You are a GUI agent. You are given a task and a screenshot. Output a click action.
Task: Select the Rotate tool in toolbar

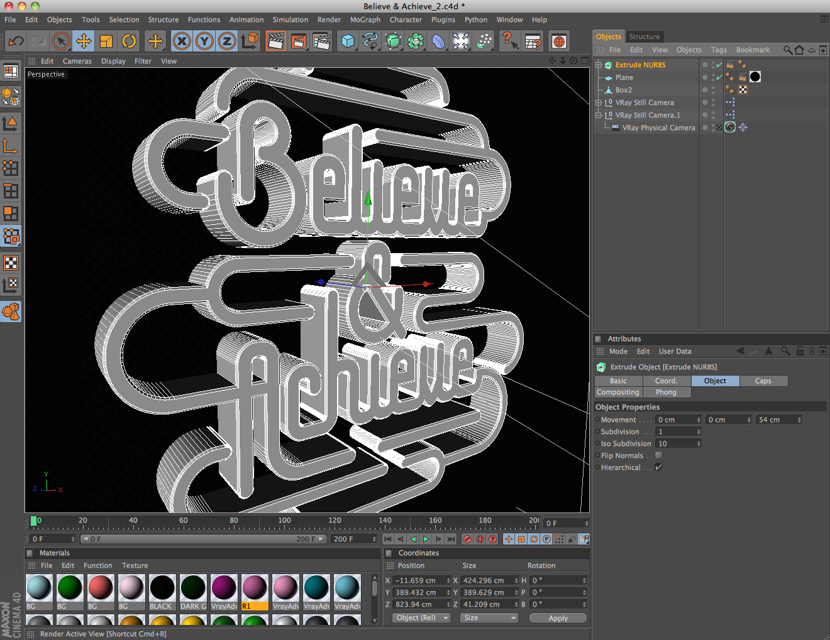coord(129,41)
